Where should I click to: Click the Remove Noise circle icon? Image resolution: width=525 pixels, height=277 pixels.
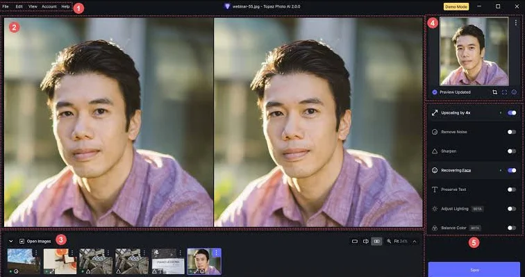coord(435,132)
